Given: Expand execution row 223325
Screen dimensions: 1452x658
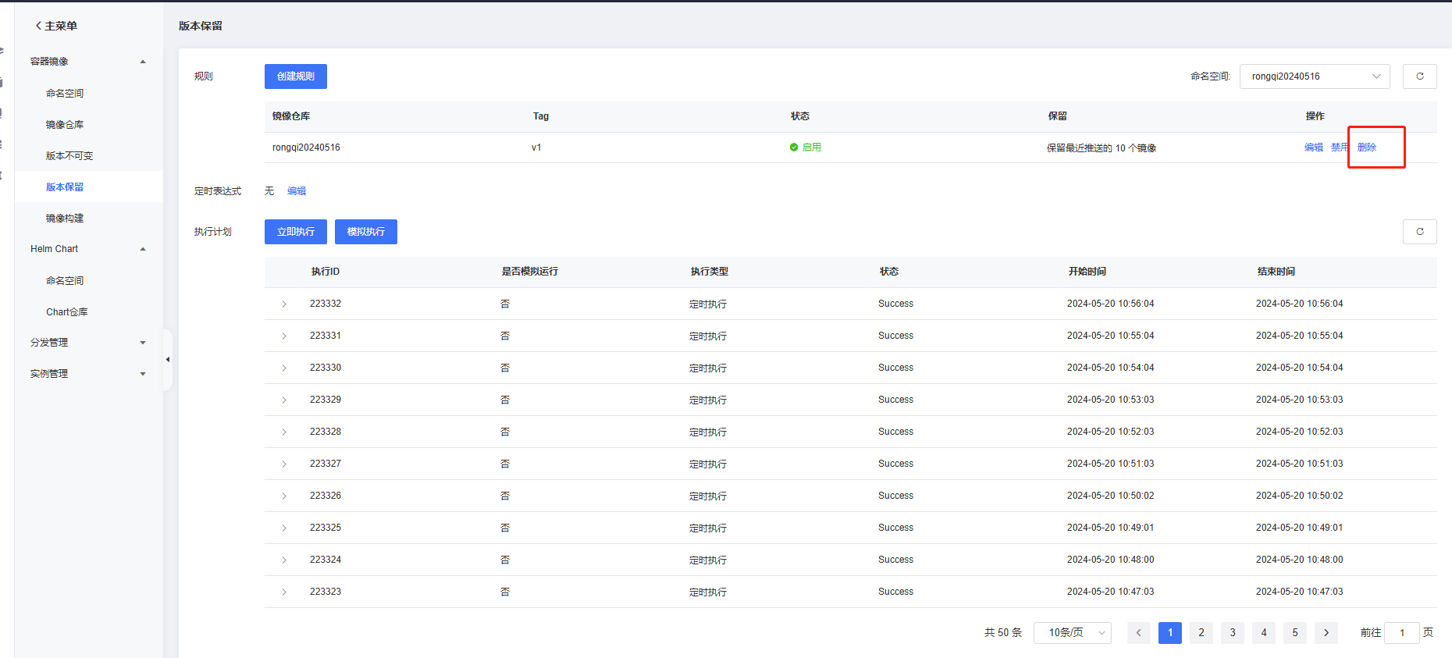Looking at the screenshot, I should tap(284, 528).
